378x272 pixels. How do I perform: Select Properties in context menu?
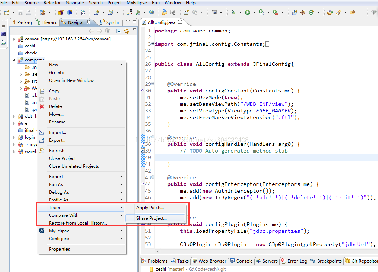(82, 249)
